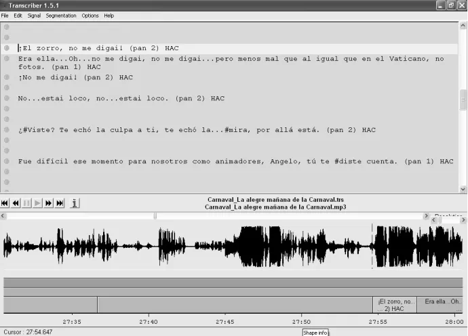Viewport: 468px width, 336px height.
Task: Pause audio playback
Action: [26, 203]
